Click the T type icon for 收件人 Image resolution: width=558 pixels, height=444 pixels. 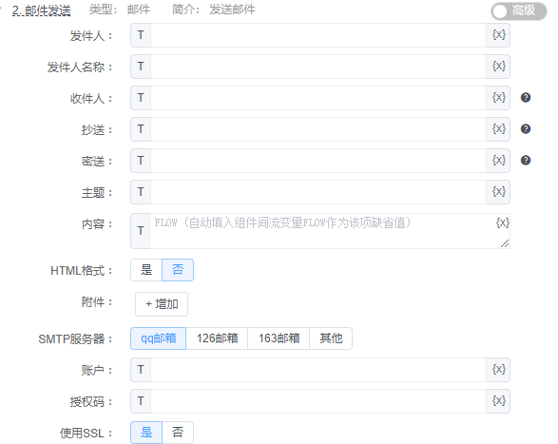tap(141, 98)
